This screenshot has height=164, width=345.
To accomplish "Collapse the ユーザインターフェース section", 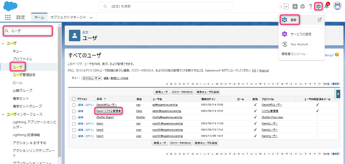I will pos(3,114).
